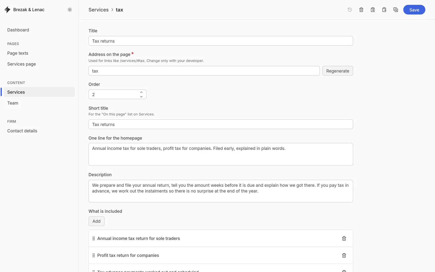Add a new 'What is included' item
435x272 pixels.
97,221
